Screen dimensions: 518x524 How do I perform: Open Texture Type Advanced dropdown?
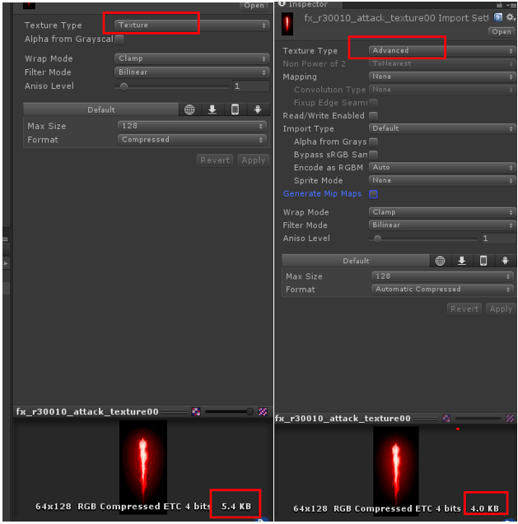(x=441, y=50)
